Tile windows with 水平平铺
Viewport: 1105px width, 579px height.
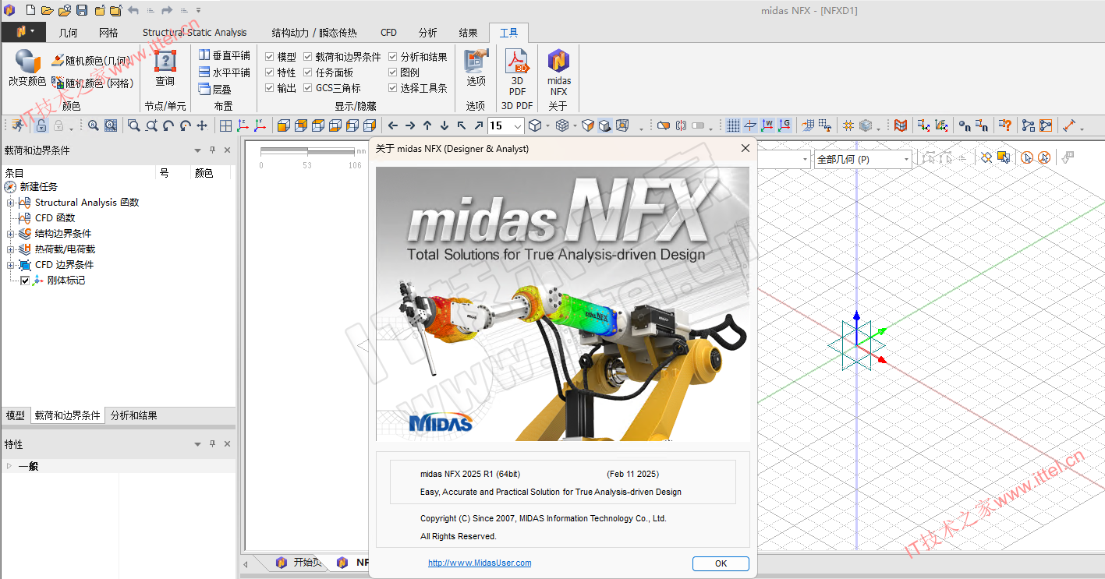[225, 72]
